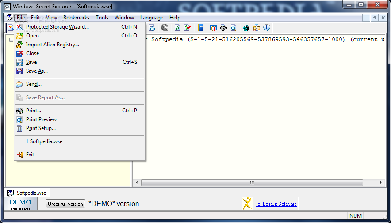The height and width of the screenshot is (223, 391).
Task: Collapse the tree root node
Action: (11, 40)
